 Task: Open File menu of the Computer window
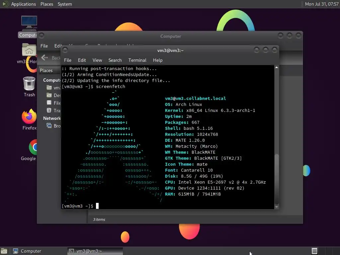tap(44, 46)
